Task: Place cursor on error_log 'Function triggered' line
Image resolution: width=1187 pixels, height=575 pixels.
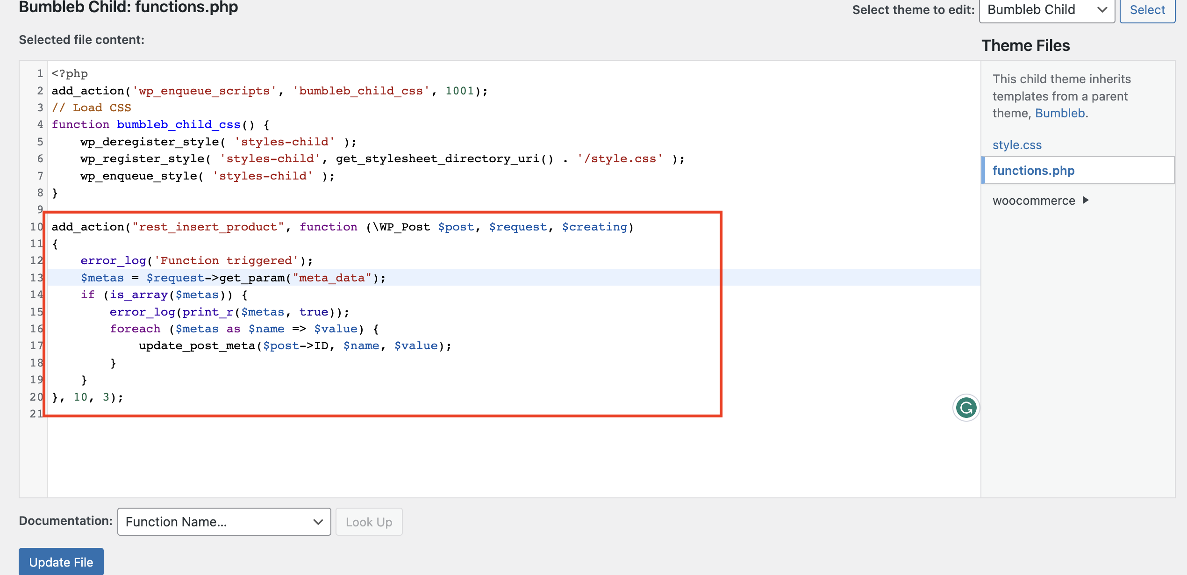Action: tap(196, 260)
